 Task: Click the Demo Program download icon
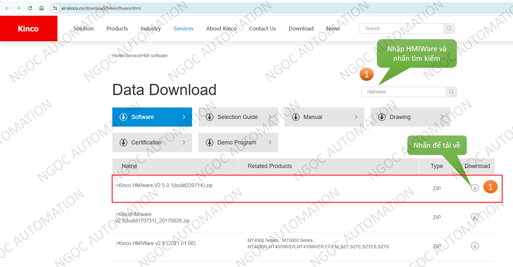(210, 142)
